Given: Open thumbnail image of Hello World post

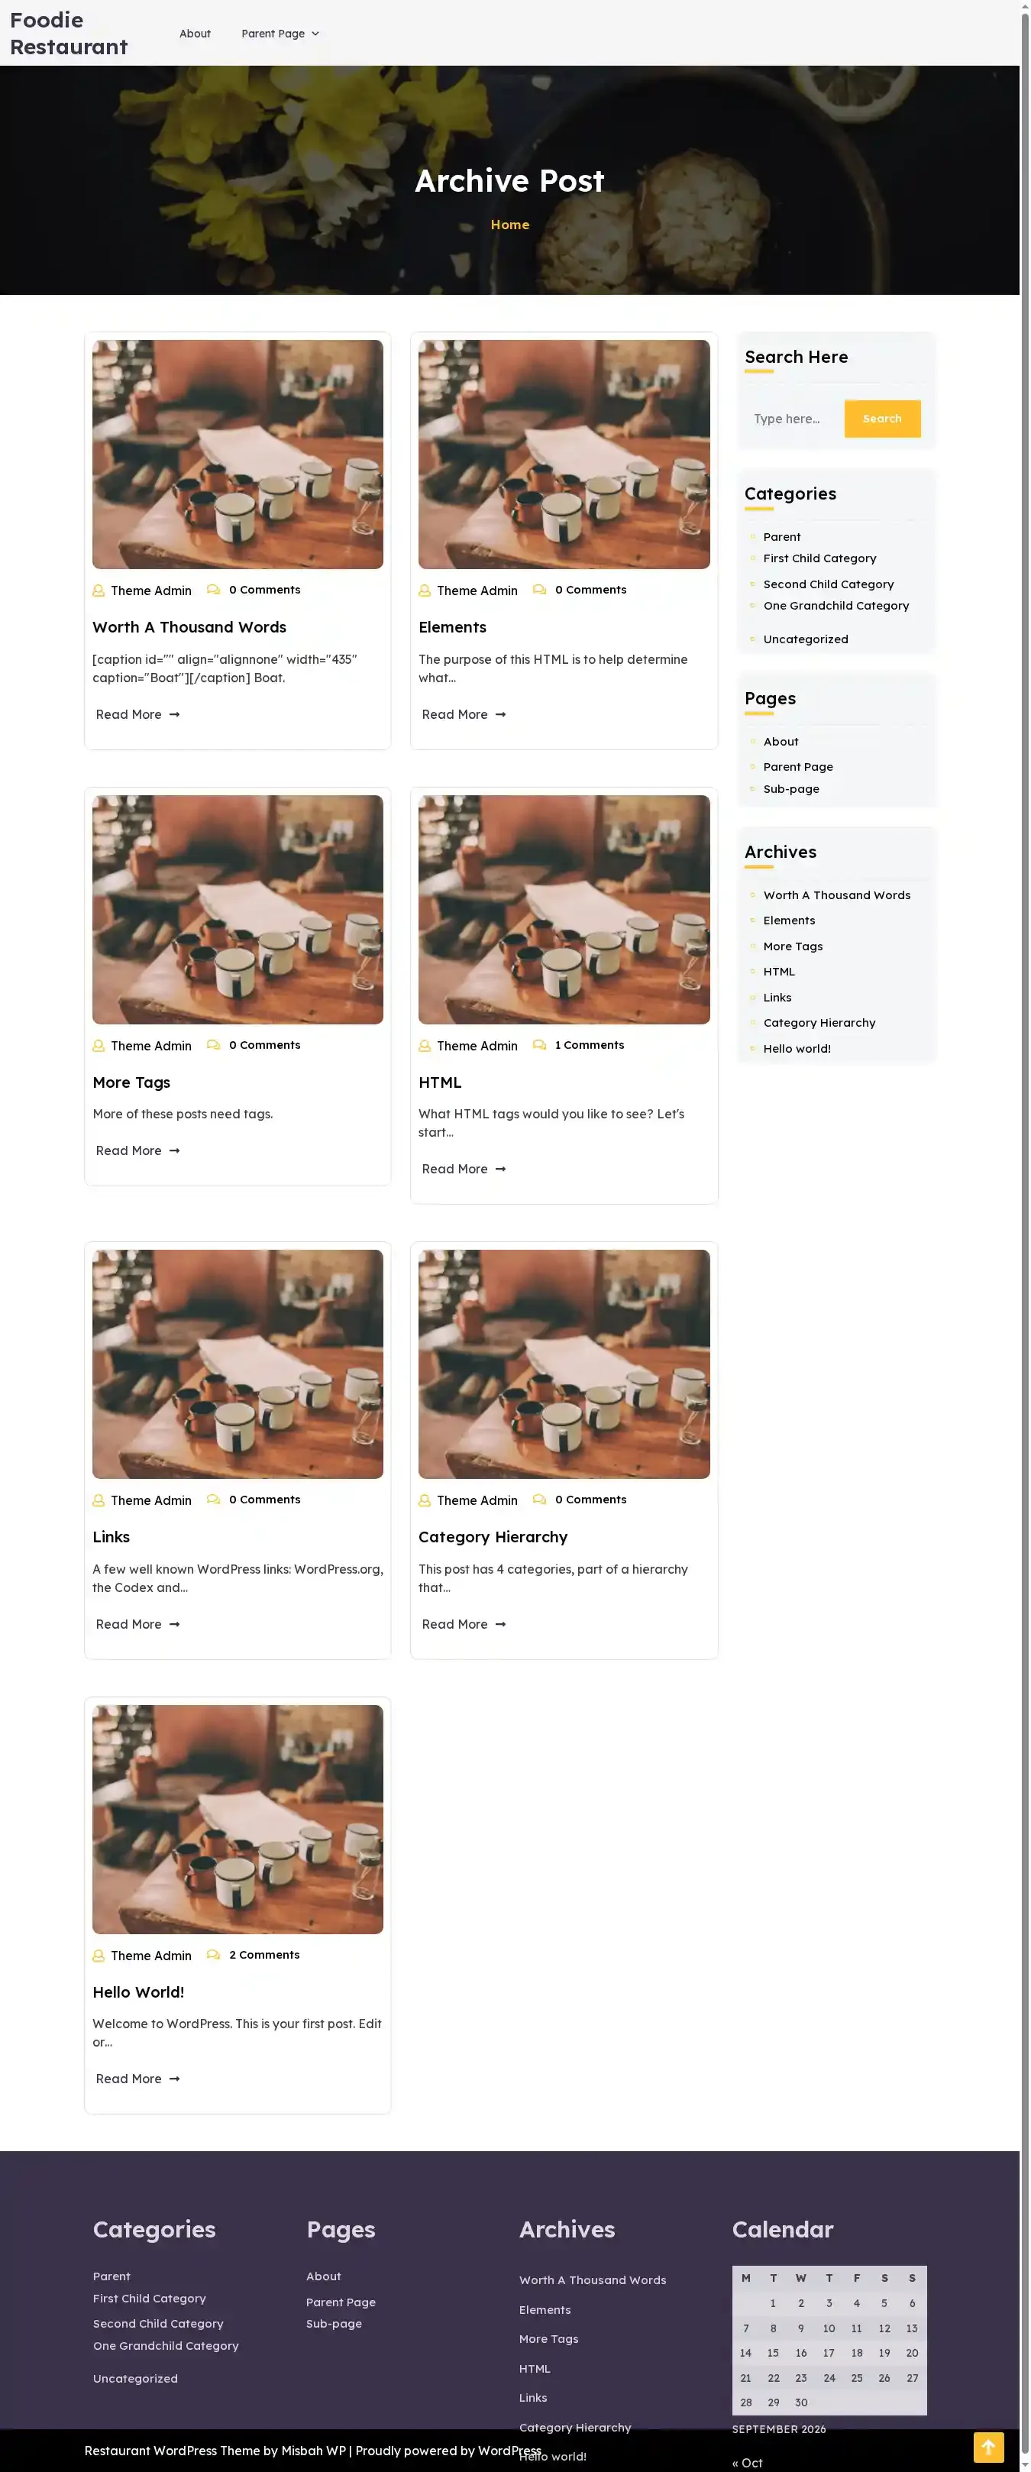Looking at the screenshot, I should coord(237,1819).
